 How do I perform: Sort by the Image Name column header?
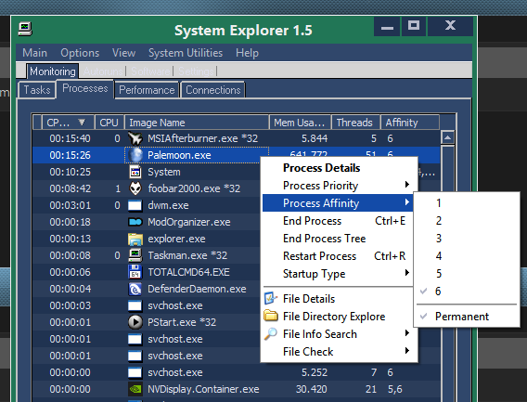point(197,123)
